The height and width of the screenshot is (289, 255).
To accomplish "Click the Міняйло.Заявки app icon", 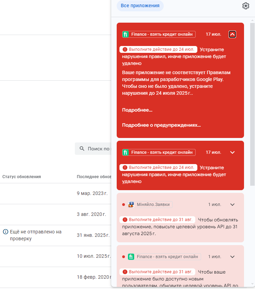I will pos(131,205).
